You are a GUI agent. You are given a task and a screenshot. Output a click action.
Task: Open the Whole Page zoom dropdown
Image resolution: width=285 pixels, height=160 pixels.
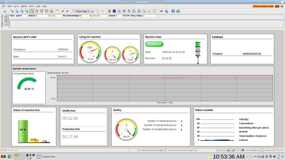tap(83, 11)
